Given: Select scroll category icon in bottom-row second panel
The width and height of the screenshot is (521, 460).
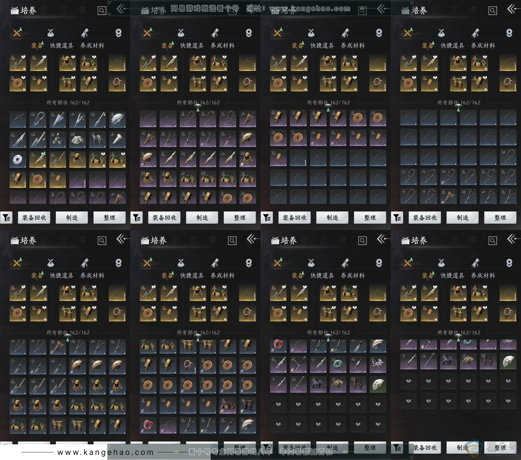Looking at the screenshot, I should pos(215,263).
